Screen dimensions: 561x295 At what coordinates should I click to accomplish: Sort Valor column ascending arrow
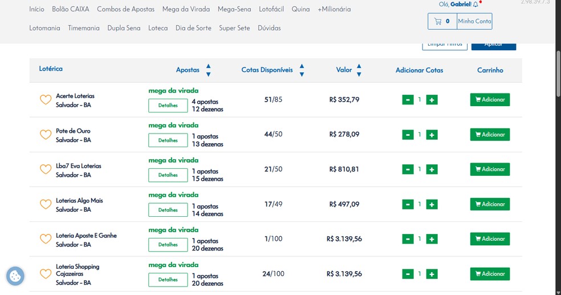click(x=359, y=66)
